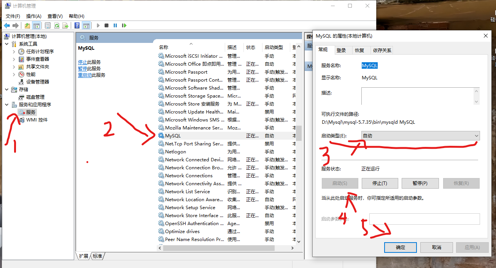Click the 服务名称 MySQL value field
496x268 pixels.
tap(369, 65)
